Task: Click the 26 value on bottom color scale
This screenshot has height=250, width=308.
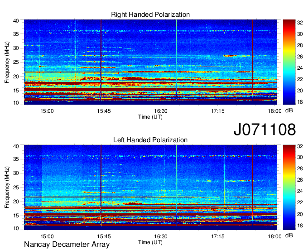Action: 300,180
